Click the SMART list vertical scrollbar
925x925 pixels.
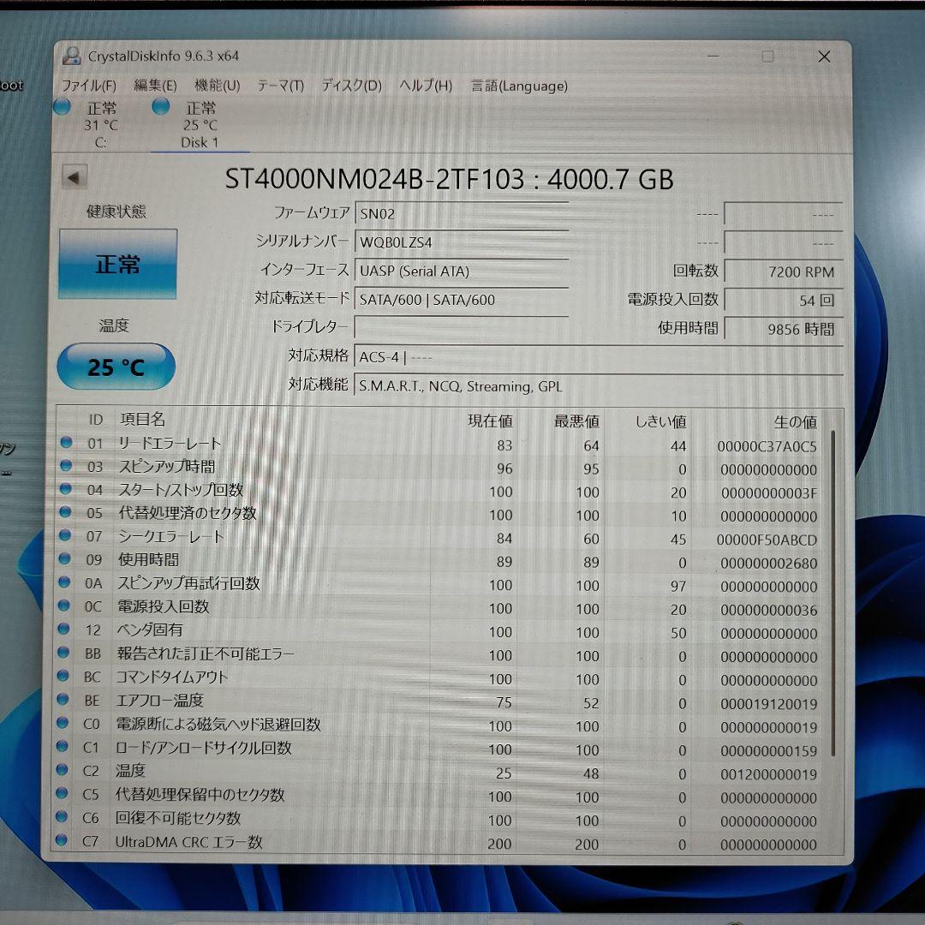coord(833,593)
